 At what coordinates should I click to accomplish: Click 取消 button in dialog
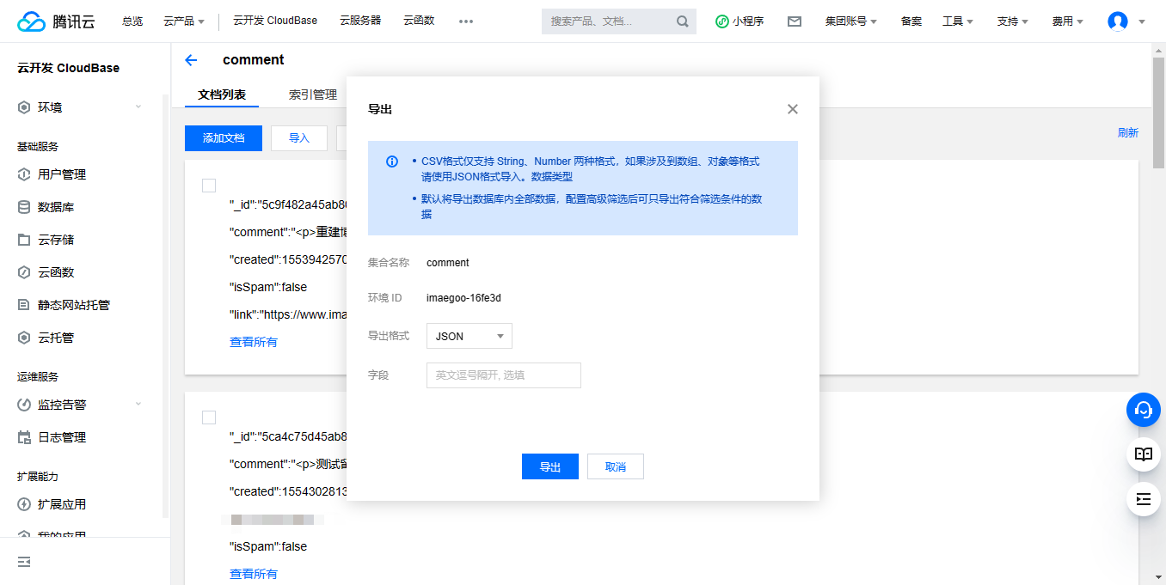pos(616,466)
